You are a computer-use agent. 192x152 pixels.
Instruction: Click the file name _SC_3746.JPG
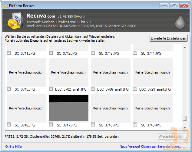point(24,125)
